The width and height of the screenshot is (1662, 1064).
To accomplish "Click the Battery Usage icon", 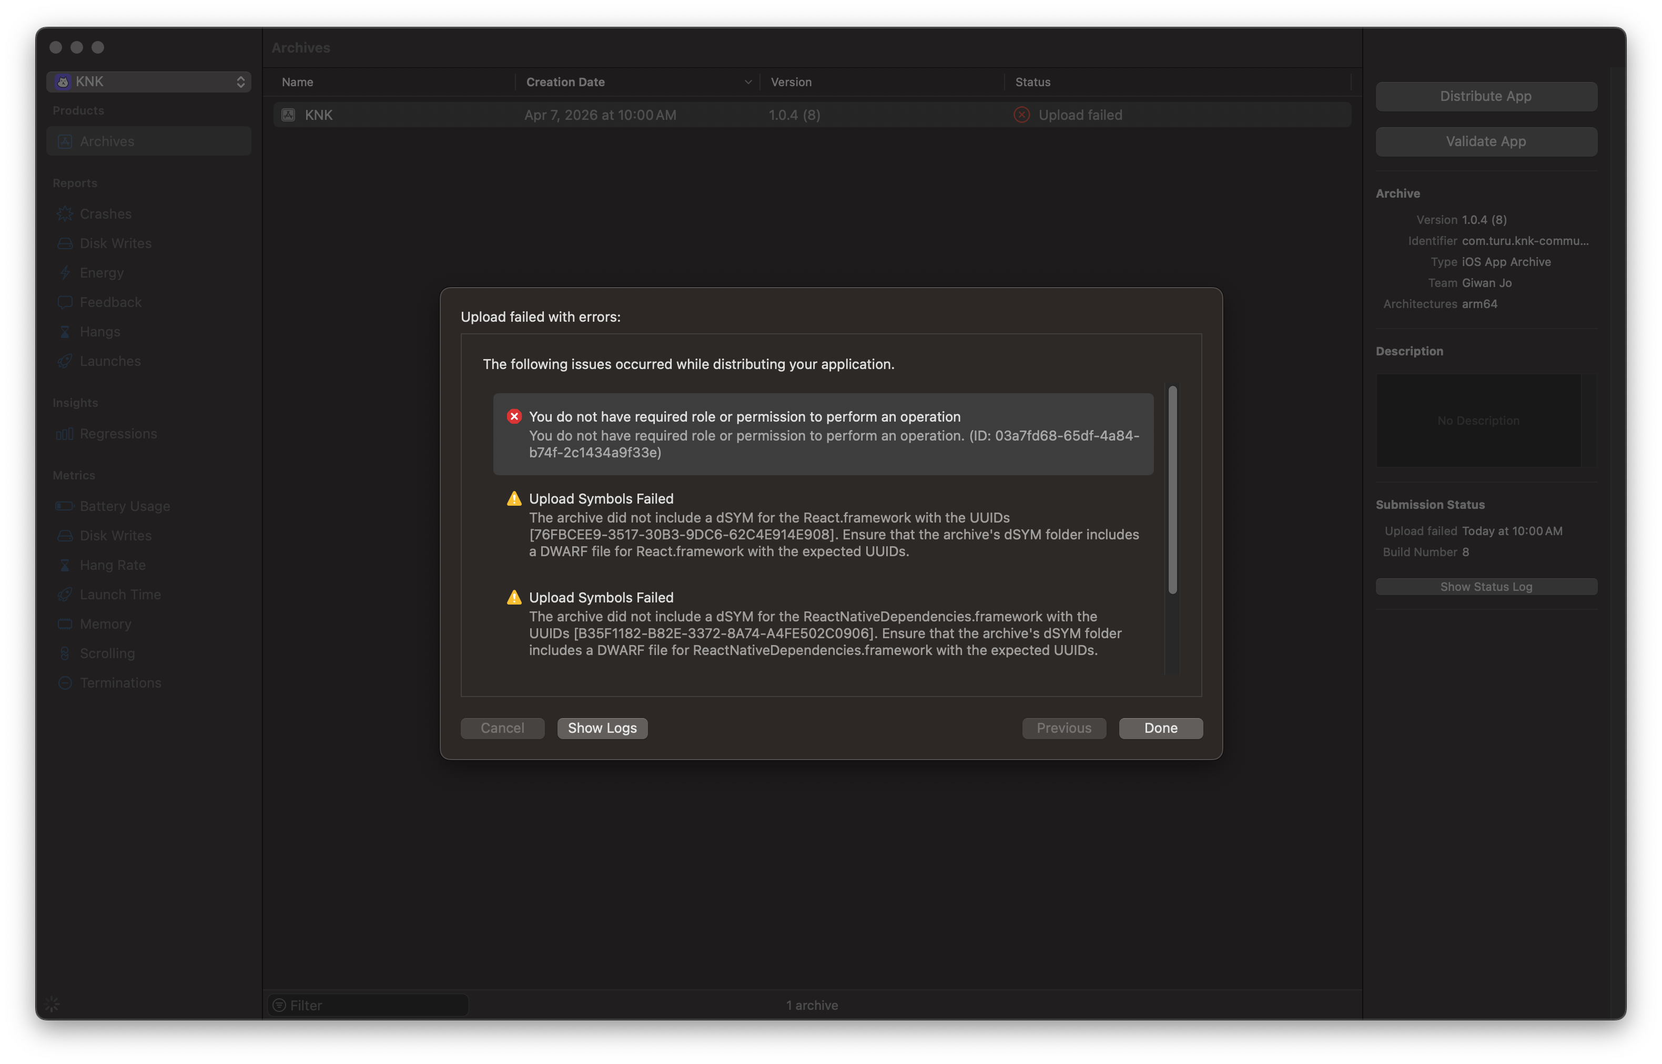I will (65, 506).
